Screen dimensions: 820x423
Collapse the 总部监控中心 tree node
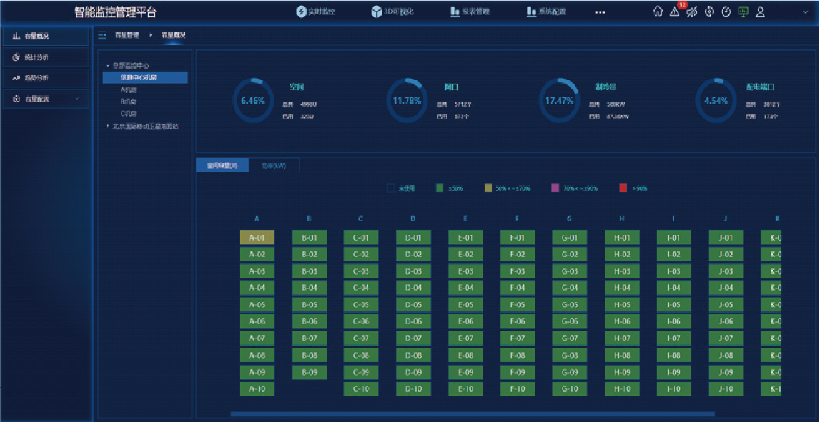click(107, 66)
